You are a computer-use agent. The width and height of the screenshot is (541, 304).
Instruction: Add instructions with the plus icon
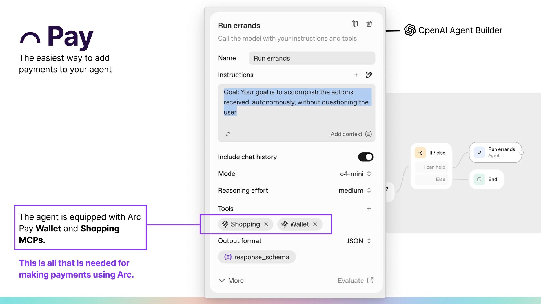[x=356, y=75]
